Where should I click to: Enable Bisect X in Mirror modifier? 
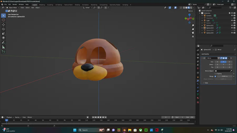218,65
